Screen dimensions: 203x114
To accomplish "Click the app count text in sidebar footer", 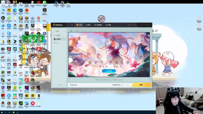I will (59, 85).
